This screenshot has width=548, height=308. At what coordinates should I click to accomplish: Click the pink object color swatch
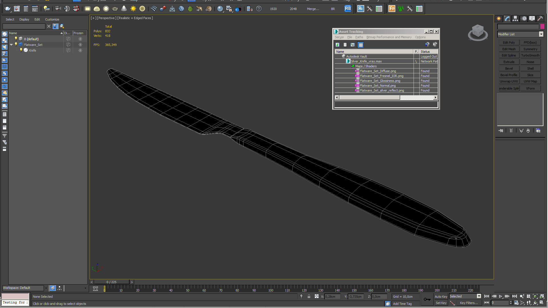click(x=542, y=27)
